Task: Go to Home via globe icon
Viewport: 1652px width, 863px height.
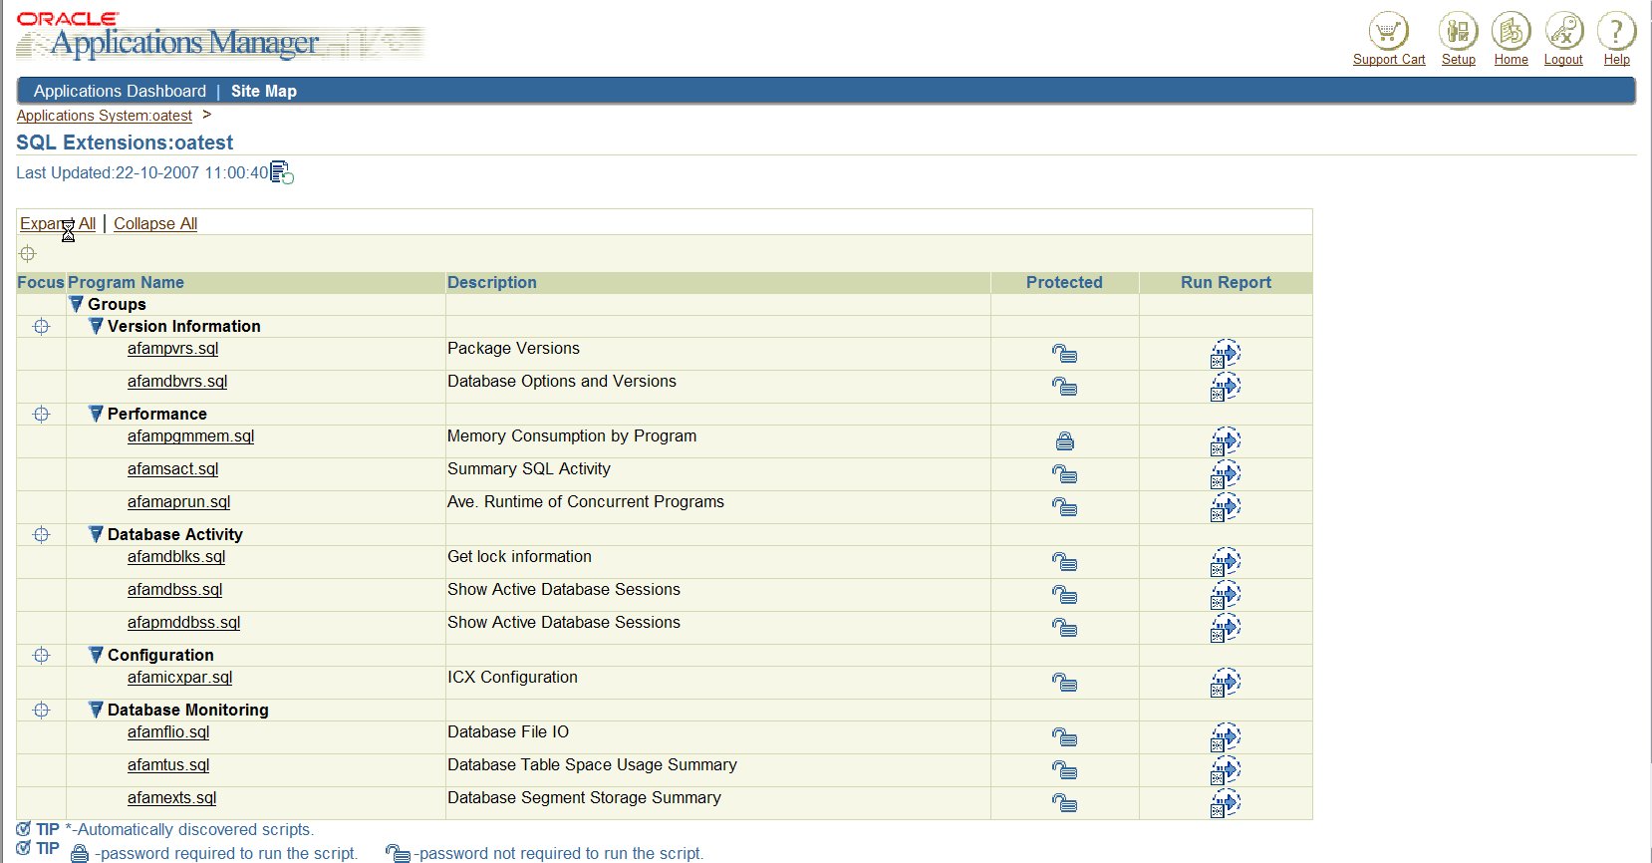Action: click(x=1511, y=32)
